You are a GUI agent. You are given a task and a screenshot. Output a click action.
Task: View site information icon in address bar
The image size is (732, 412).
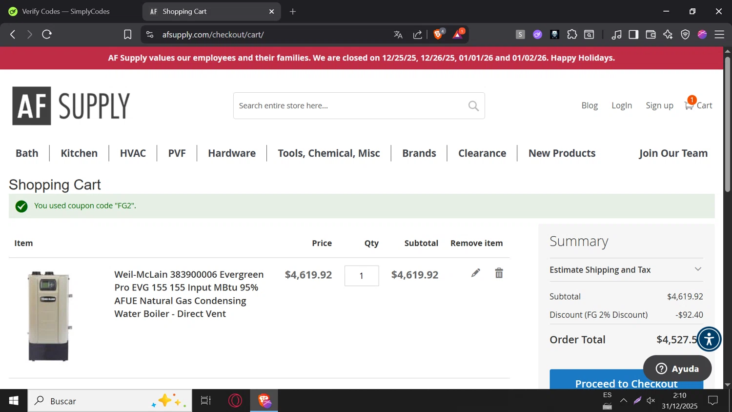[150, 35]
